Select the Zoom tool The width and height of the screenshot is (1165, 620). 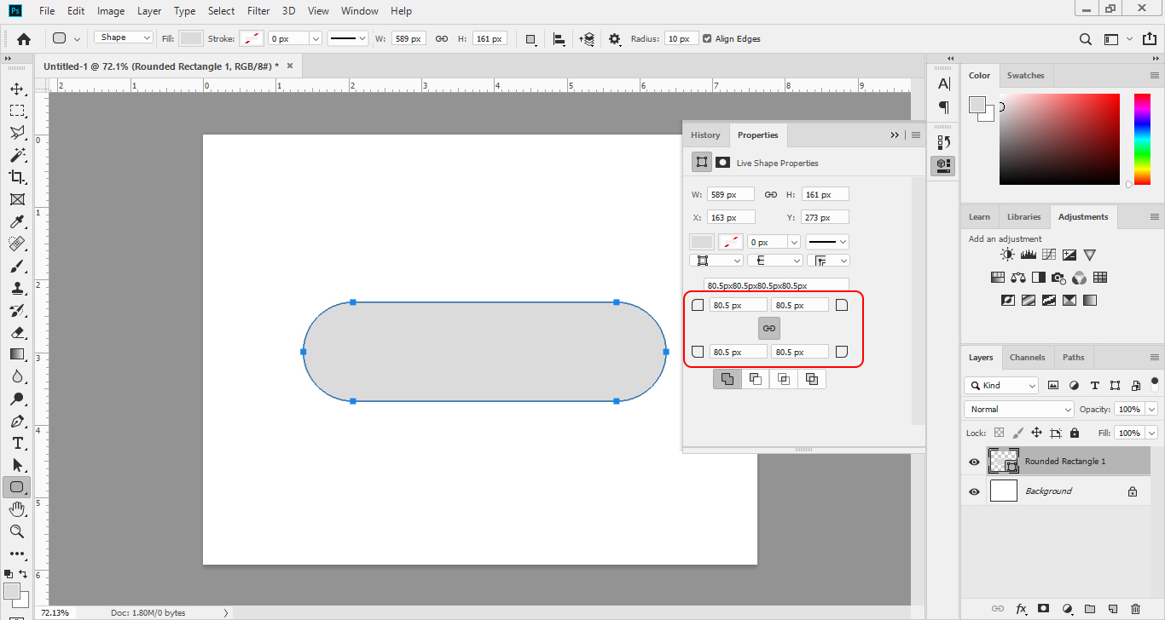(16, 531)
